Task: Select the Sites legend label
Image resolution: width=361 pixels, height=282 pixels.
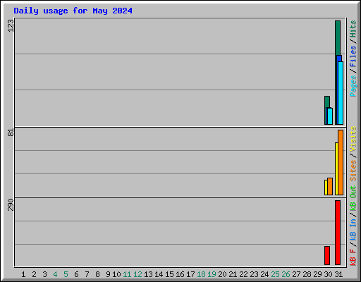Action: pos(353,171)
